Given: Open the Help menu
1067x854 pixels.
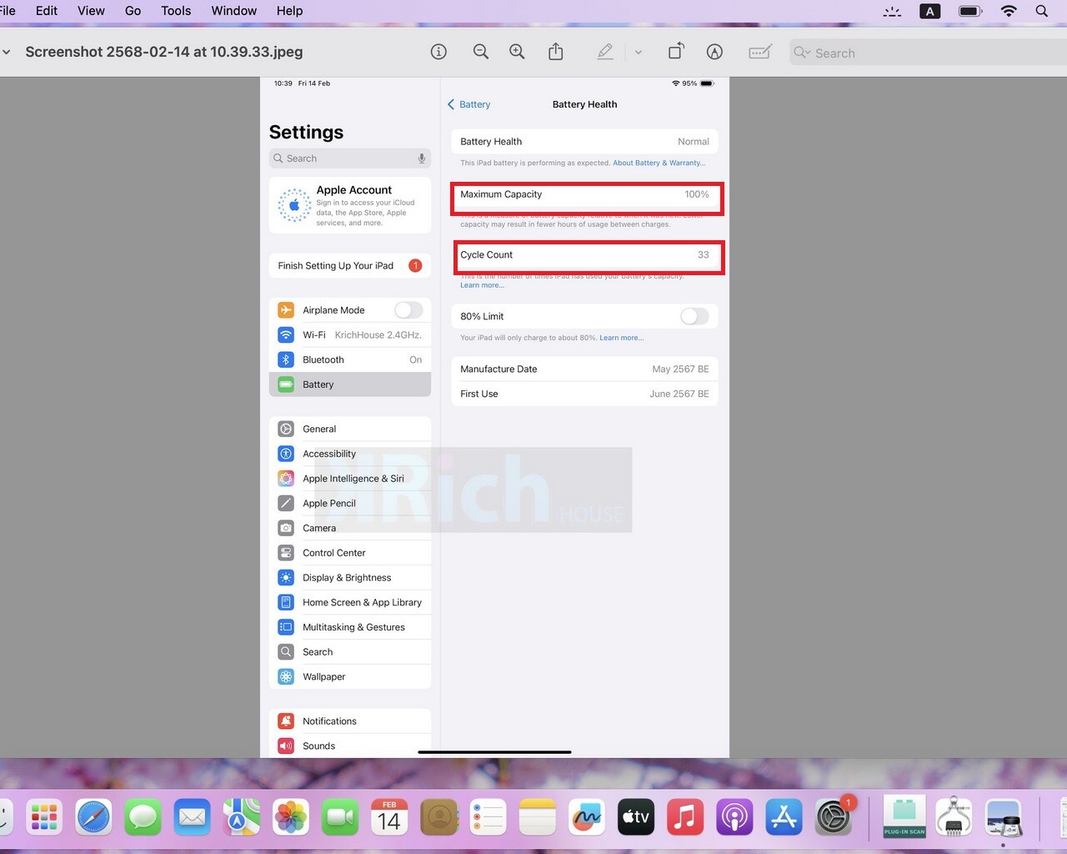Looking at the screenshot, I should click(x=289, y=11).
